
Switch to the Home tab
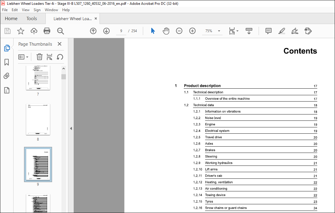click(11, 19)
